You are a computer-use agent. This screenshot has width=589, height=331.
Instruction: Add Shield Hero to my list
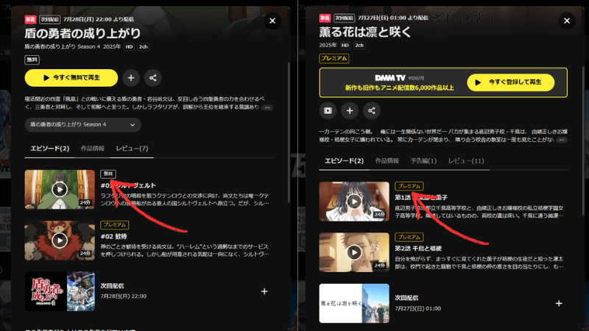pos(131,78)
